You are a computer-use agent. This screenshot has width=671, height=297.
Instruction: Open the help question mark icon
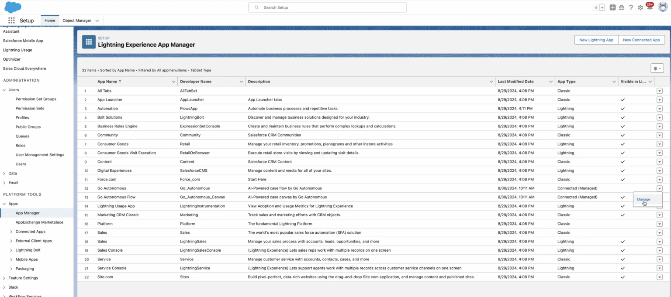[631, 7]
